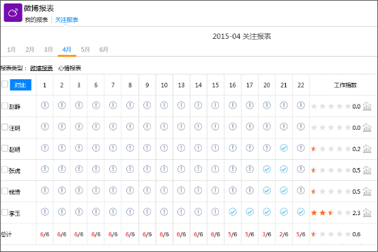Click 赵明's check mark on day 21
This screenshot has height=252, width=378.
[284, 148]
